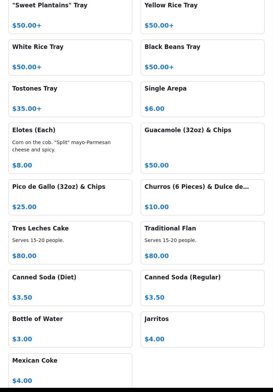Screen dimensions: 273x392
Task: Select Guacamole (32oz) & Chips
Action: (x=202, y=148)
